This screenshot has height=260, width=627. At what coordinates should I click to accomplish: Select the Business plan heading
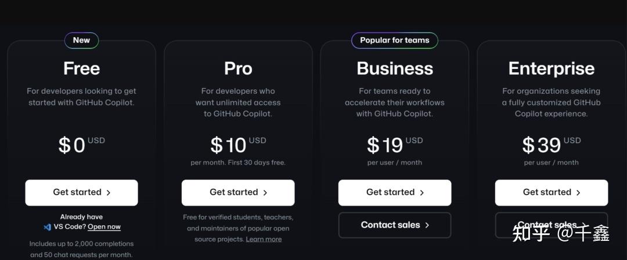coord(395,68)
